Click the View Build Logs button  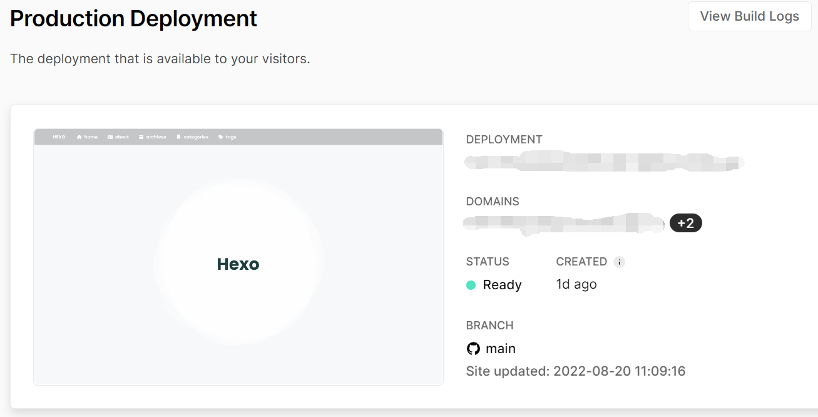click(749, 16)
